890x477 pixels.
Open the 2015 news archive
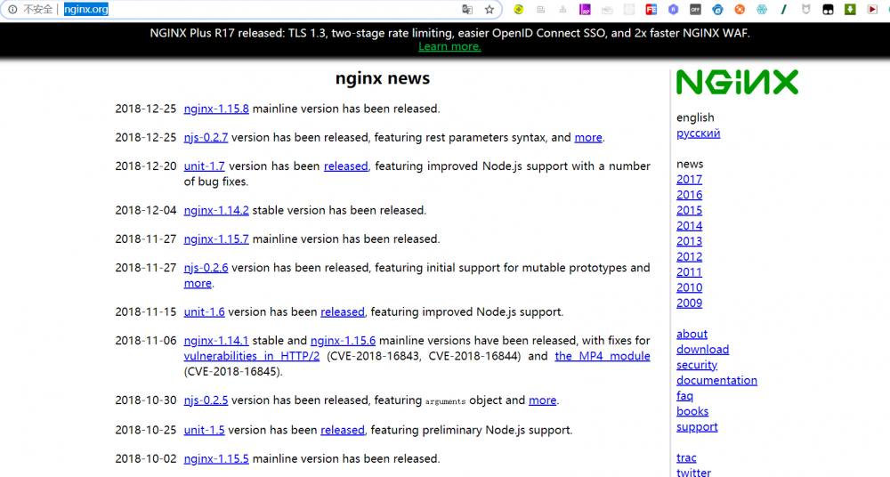click(x=689, y=210)
